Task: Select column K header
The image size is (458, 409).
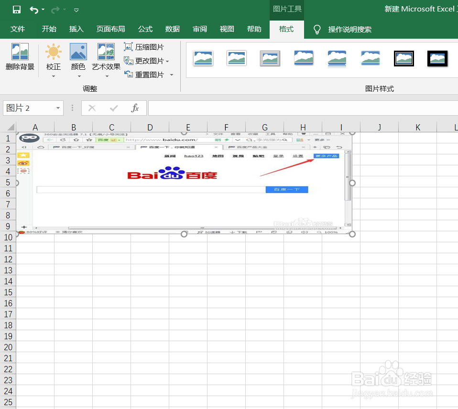Action: (418, 127)
